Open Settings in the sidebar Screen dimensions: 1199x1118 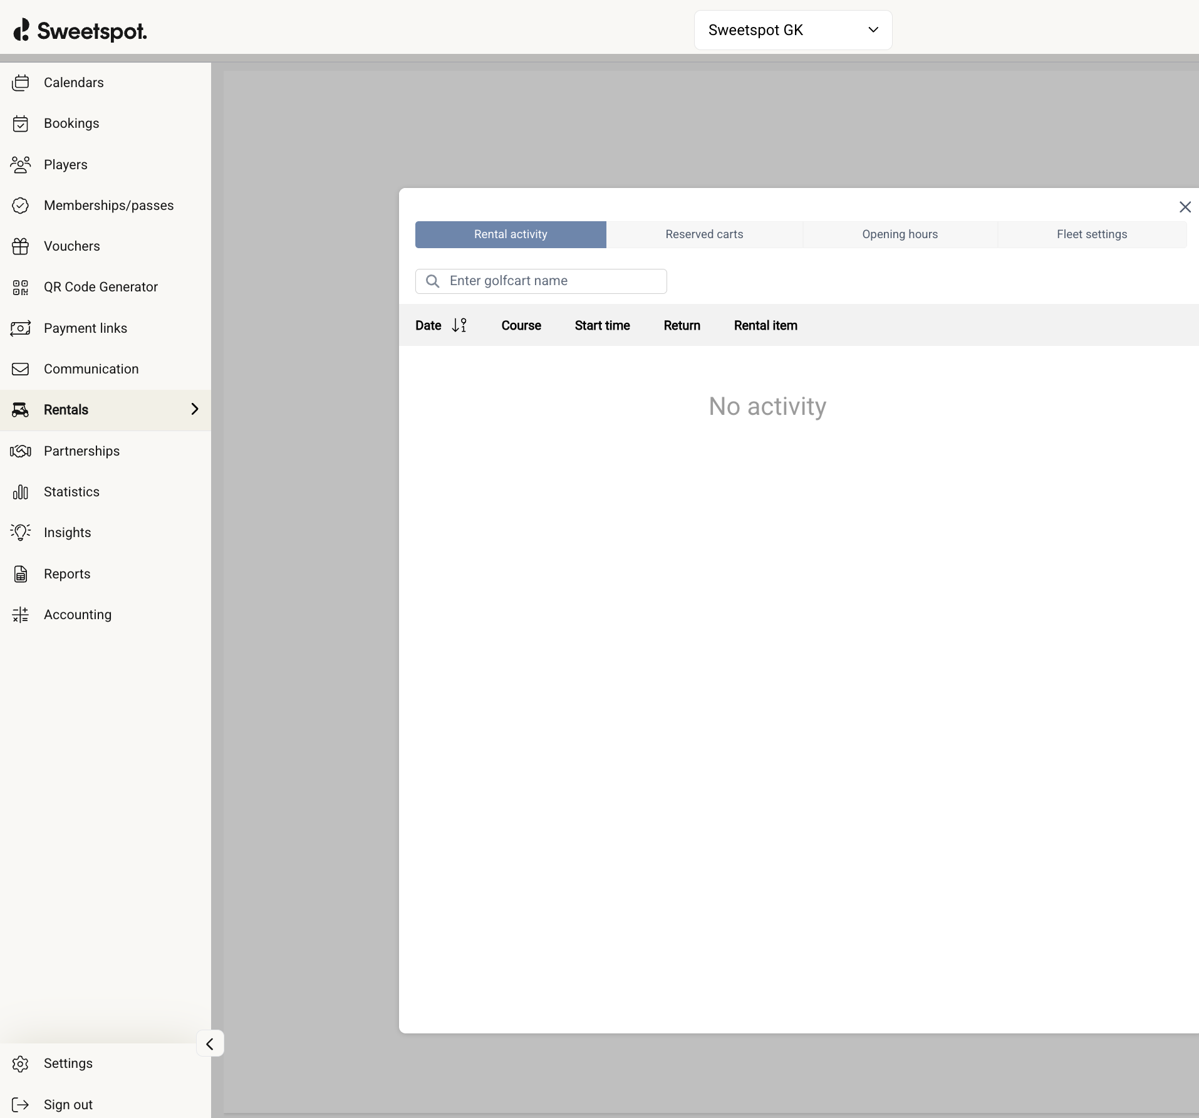[105, 1063]
